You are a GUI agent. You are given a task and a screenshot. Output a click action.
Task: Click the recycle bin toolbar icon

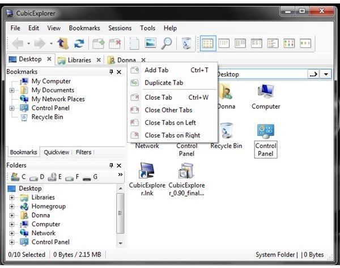pos(186,43)
